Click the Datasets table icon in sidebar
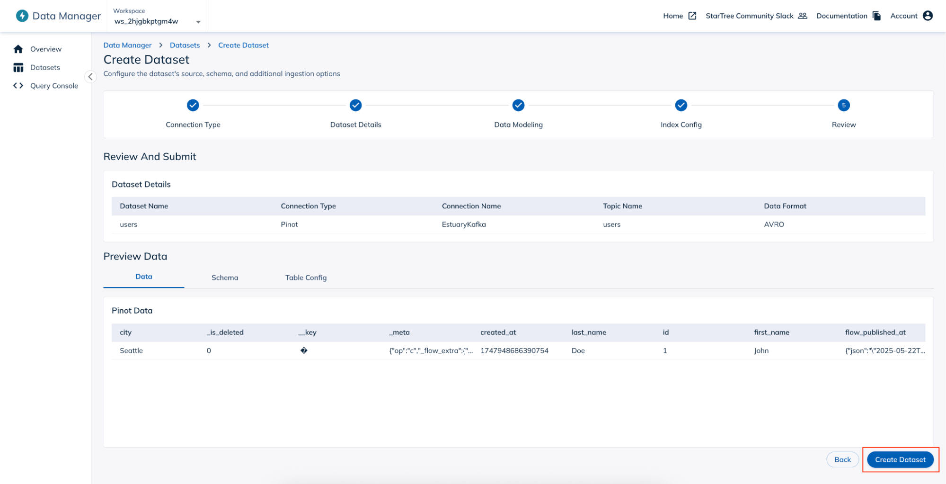 18,67
